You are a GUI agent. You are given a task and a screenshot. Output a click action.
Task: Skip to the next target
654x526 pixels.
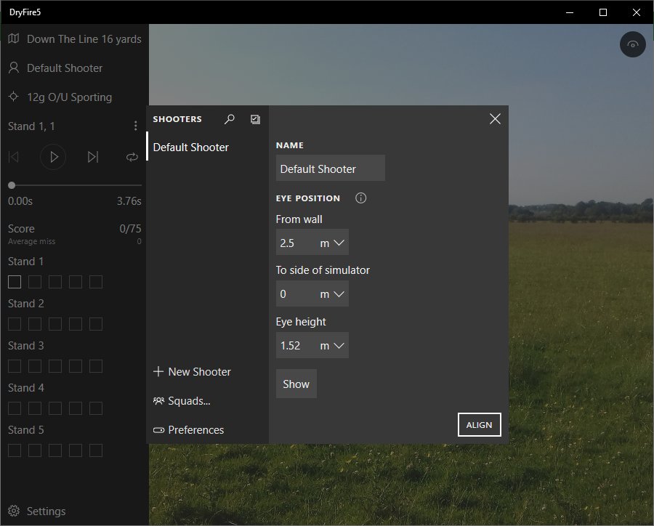93,157
